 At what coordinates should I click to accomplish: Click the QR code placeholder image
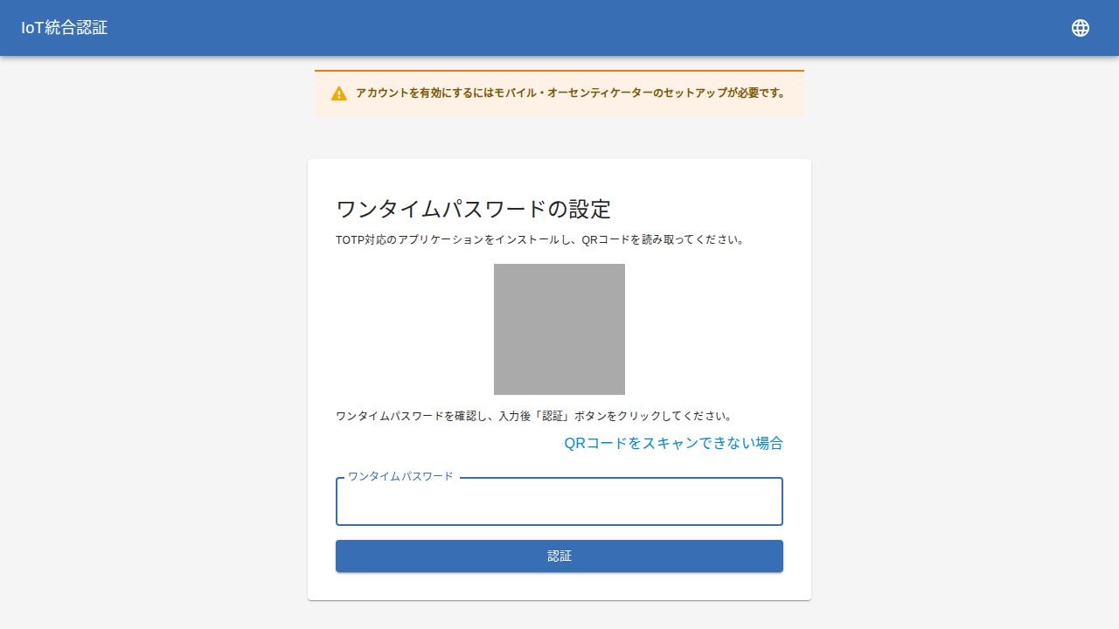click(559, 329)
